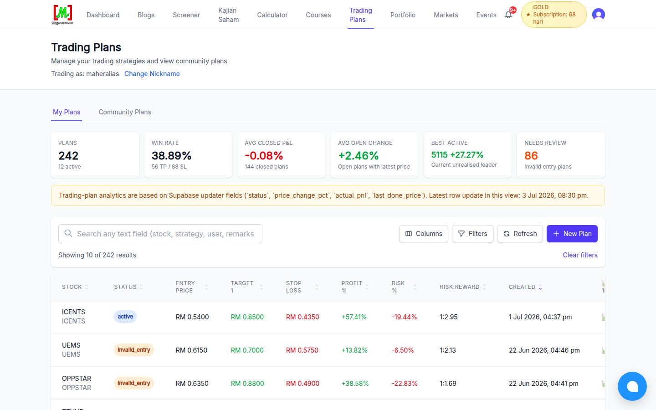Click risk:reward value 1:1.69
This screenshot has height=410, width=656.
pos(448,384)
